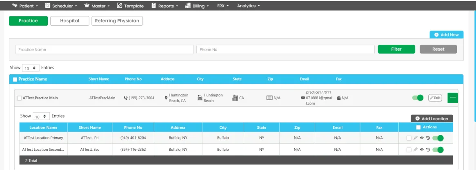Toggle ATTest Location Second active switch

(438, 150)
